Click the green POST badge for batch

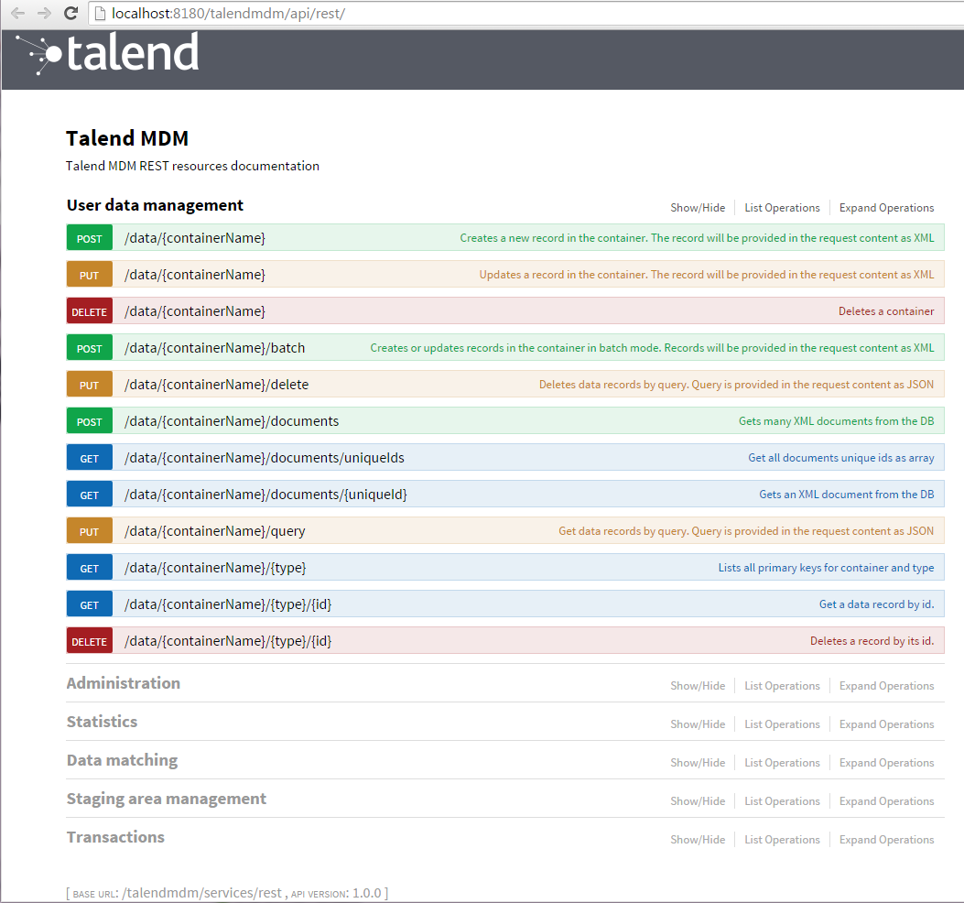point(90,348)
